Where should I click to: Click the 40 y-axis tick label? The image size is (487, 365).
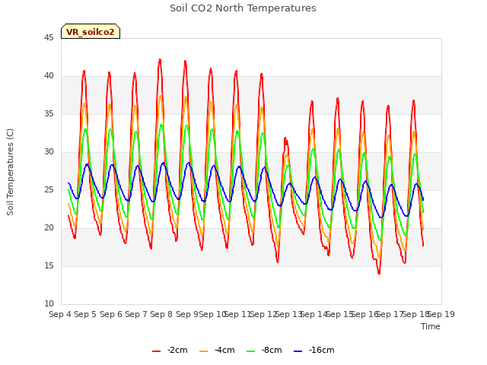point(49,76)
